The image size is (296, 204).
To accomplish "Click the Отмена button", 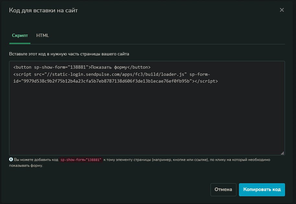I will [223, 189].
